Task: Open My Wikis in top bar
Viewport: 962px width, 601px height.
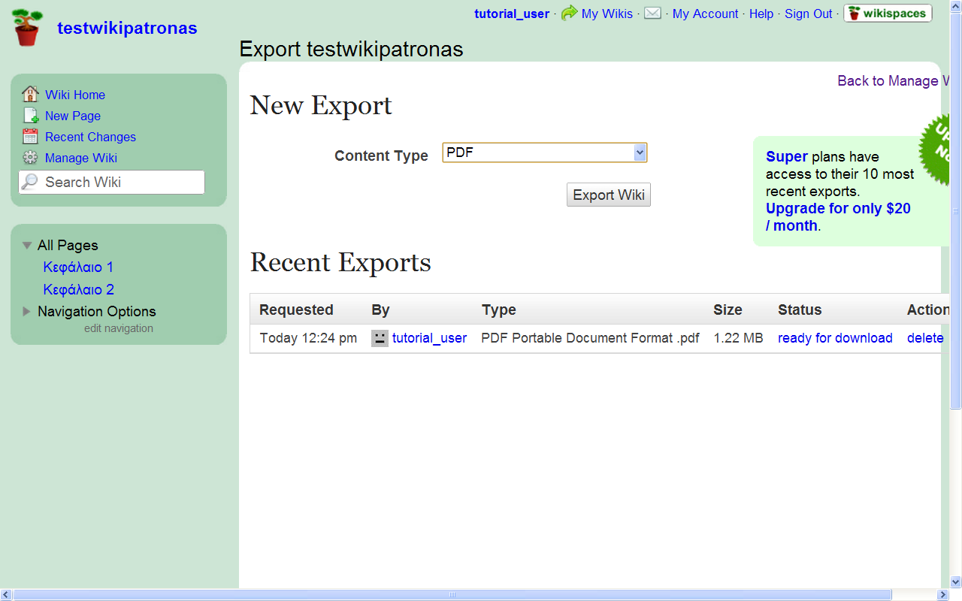Action: click(607, 14)
